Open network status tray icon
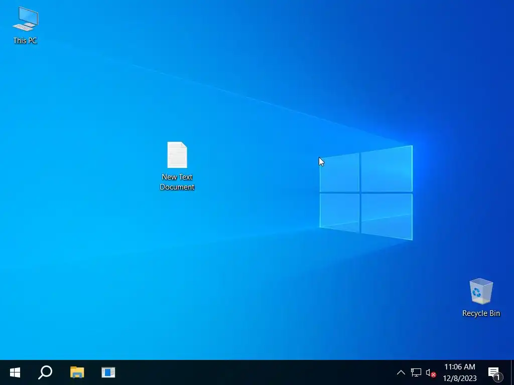 416,372
